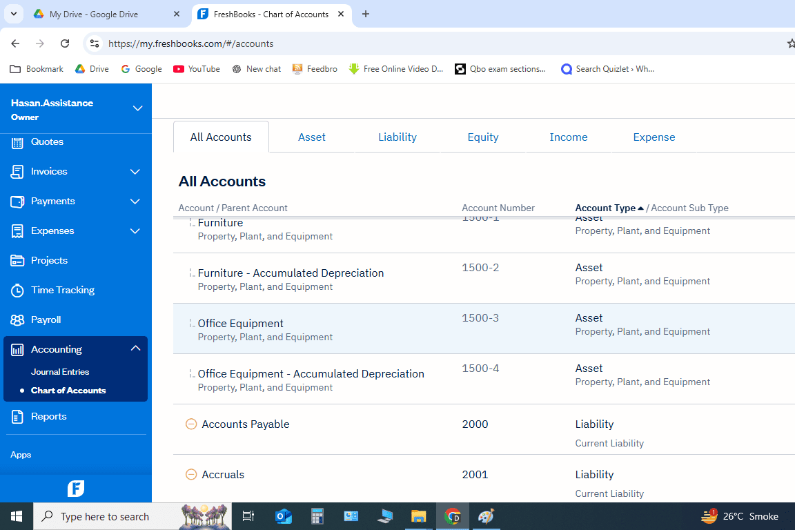The height and width of the screenshot is (530, 795).
Task: Click the circle icon beside Accruals
Action: point(191,474)
